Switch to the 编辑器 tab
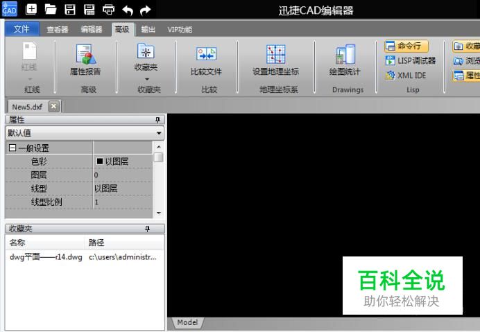 coord(92,30)
